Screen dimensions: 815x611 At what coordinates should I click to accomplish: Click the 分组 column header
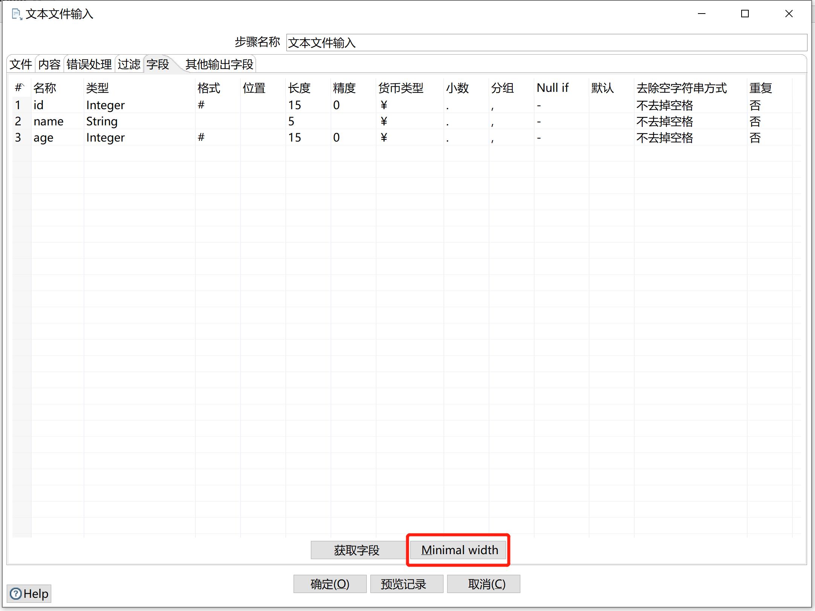pos(512,88)
